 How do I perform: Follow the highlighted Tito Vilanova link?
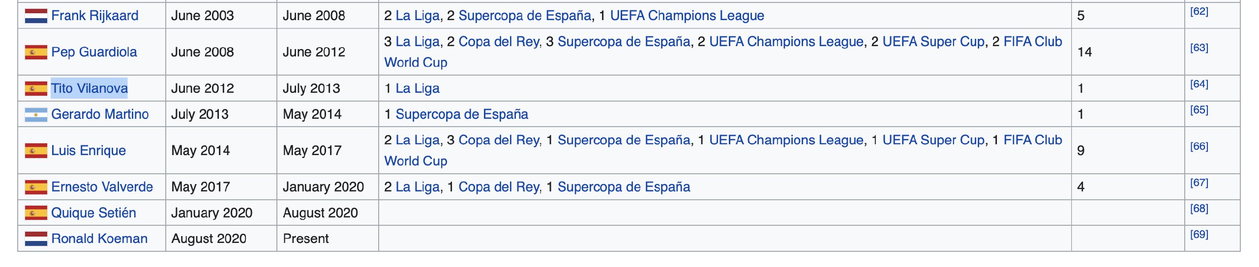click(x=90, y=88)
